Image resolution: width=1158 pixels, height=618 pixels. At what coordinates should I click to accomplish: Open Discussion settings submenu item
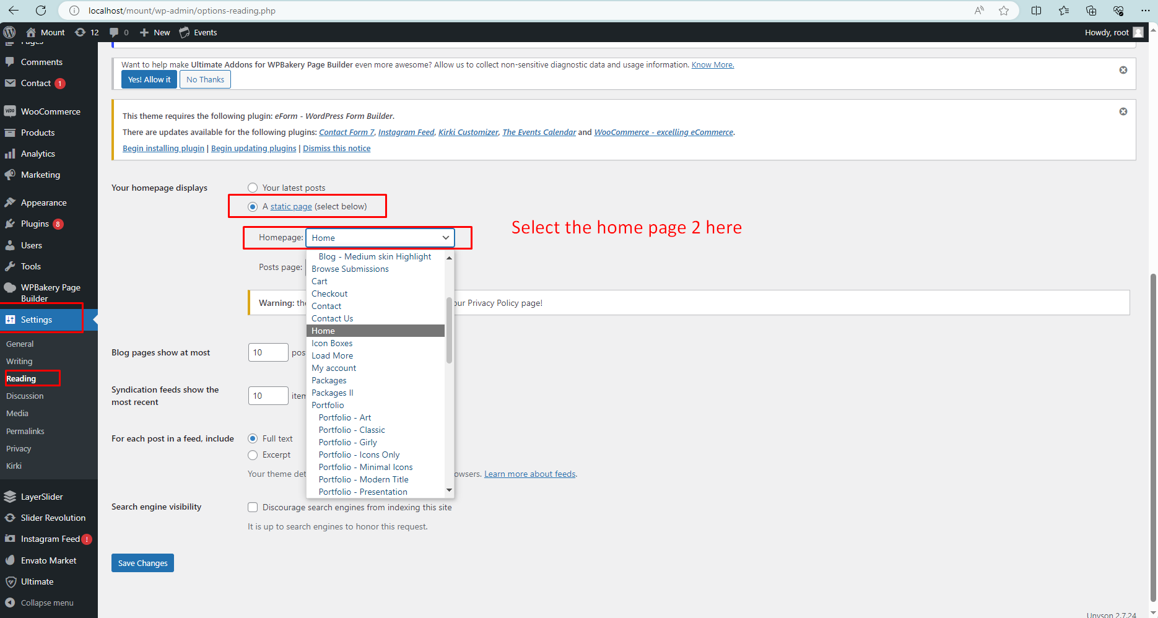point(25,396)
